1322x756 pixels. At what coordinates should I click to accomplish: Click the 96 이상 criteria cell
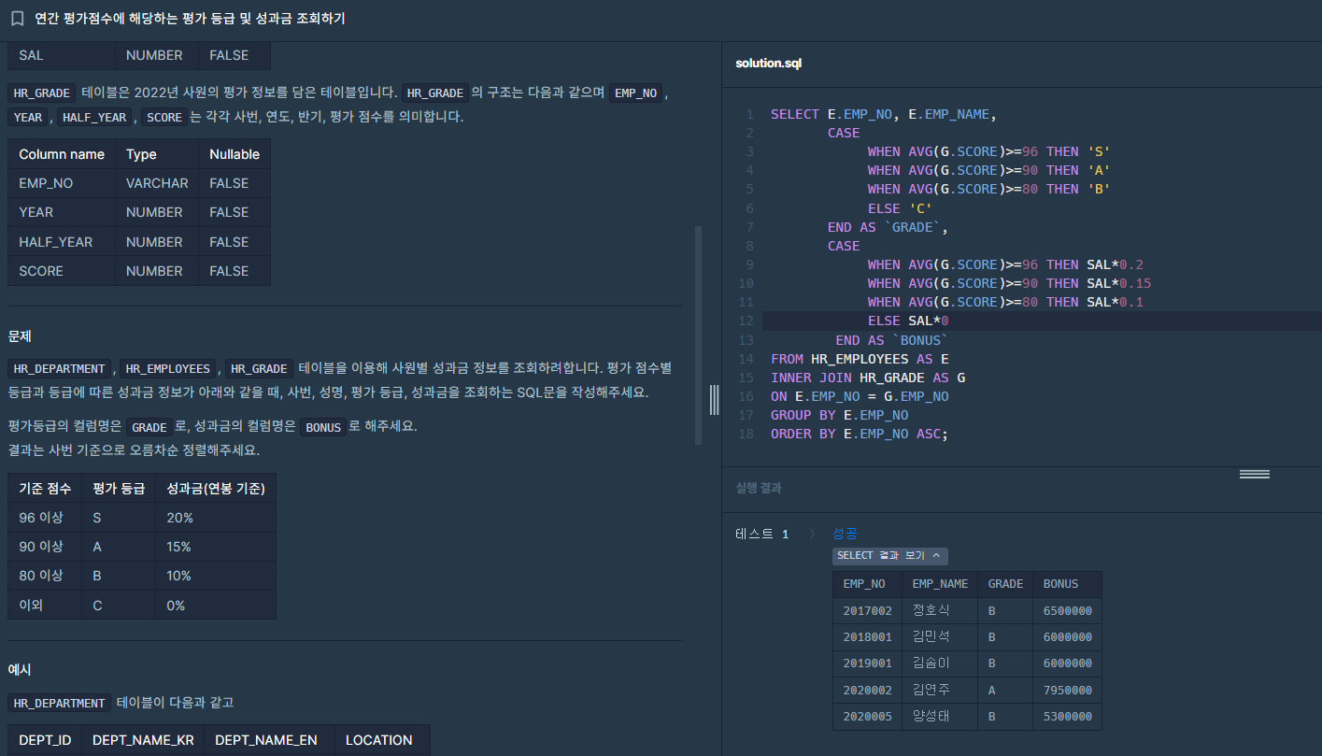(x=45, y=518)
